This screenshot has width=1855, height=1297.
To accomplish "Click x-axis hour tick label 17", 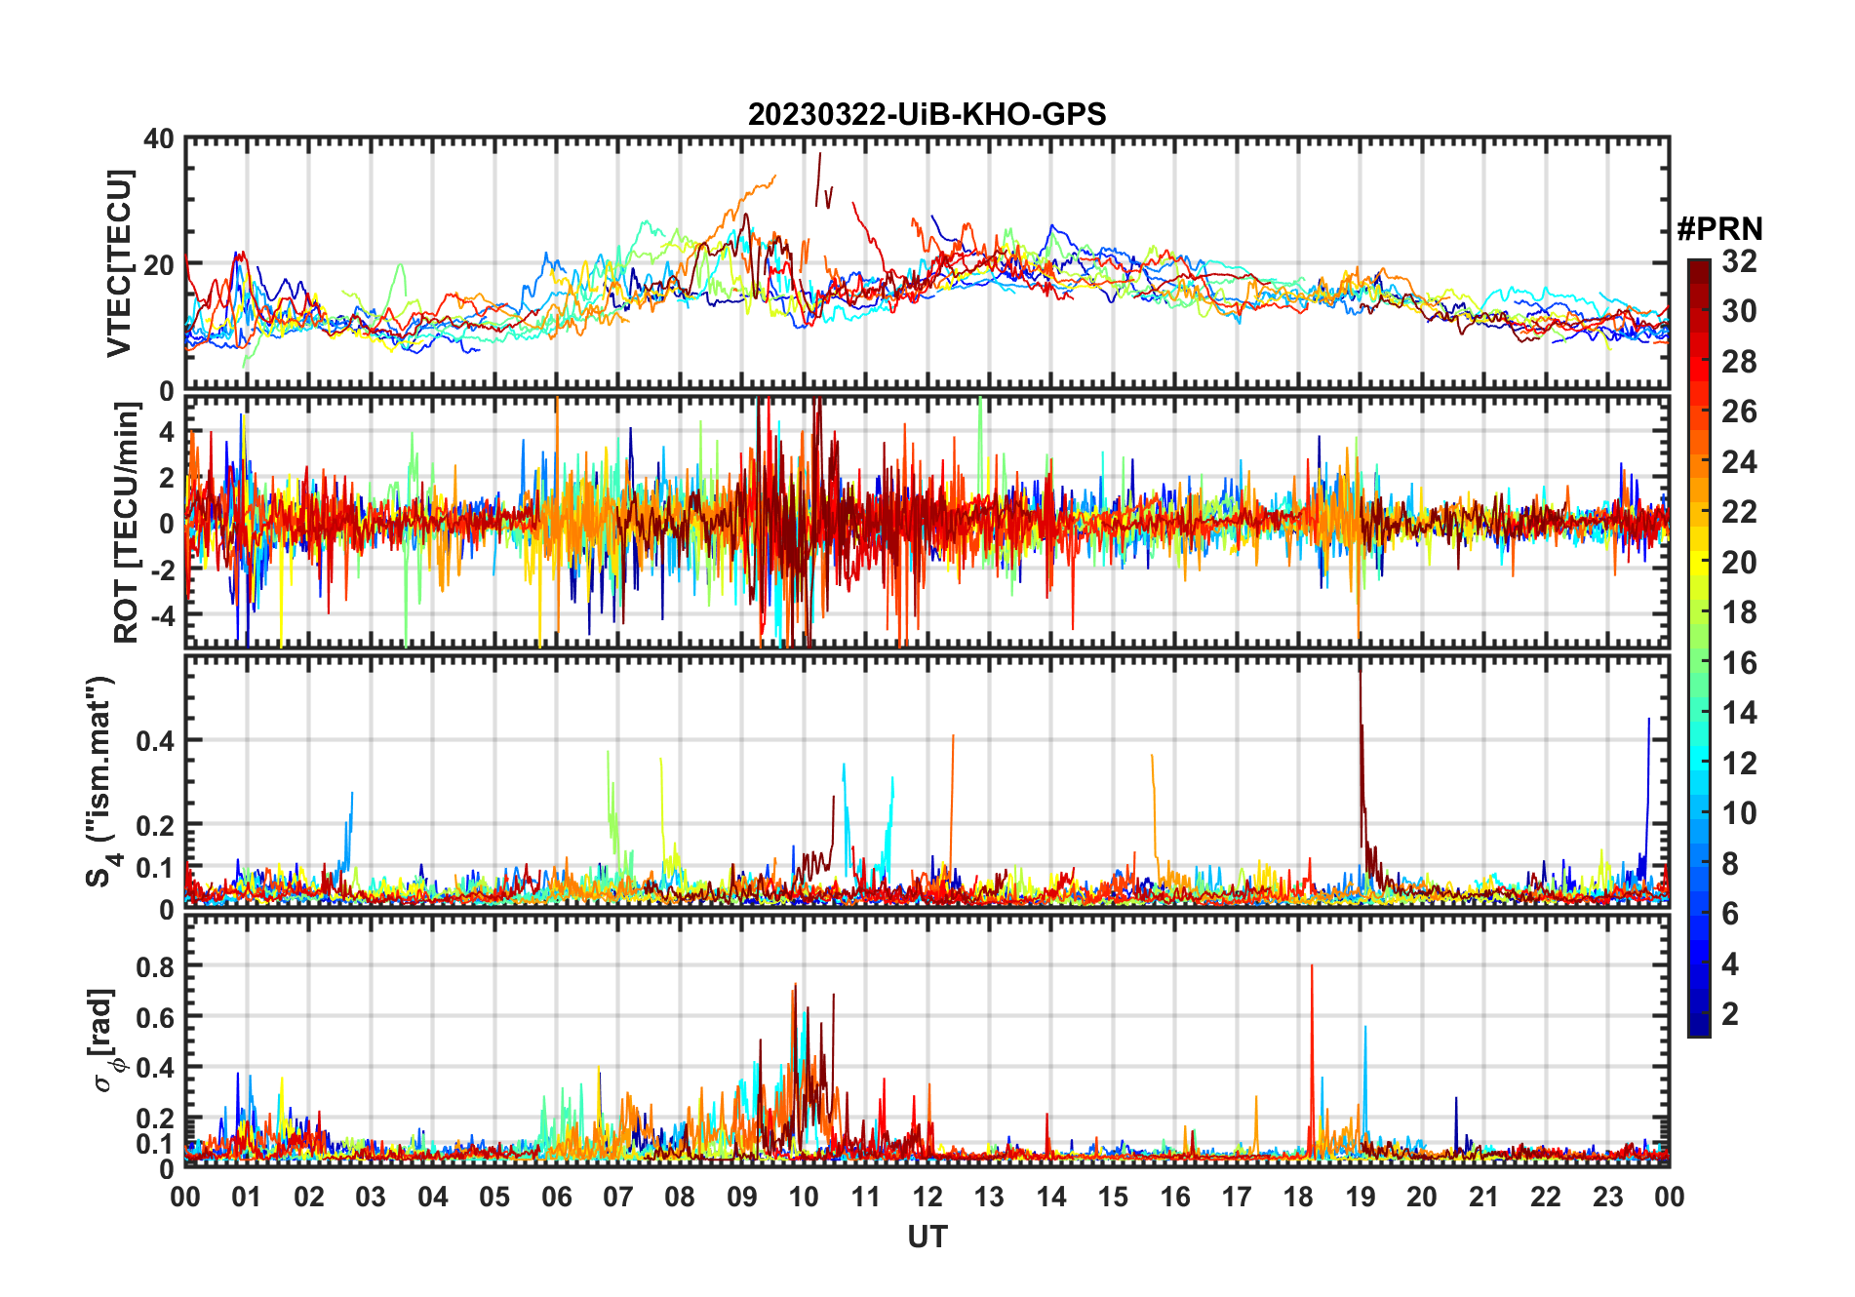I will pos(1237,1197).
